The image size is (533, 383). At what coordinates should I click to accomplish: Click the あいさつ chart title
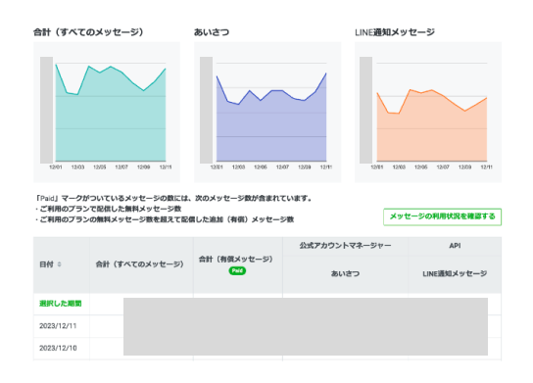[x=212, y=32]
